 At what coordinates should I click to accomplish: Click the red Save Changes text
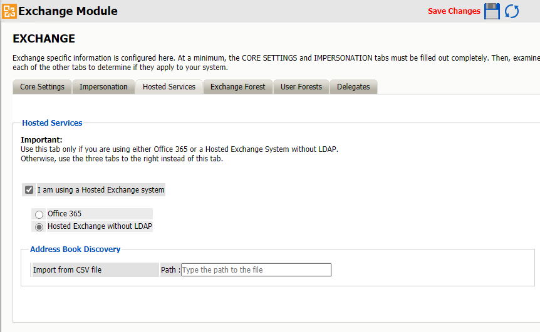click(454, 11)
